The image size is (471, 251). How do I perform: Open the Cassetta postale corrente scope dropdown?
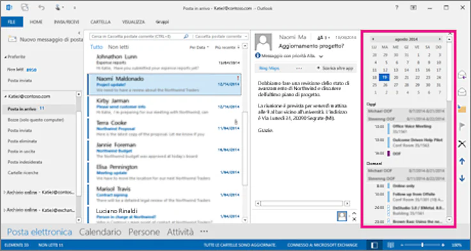(221, 36)
